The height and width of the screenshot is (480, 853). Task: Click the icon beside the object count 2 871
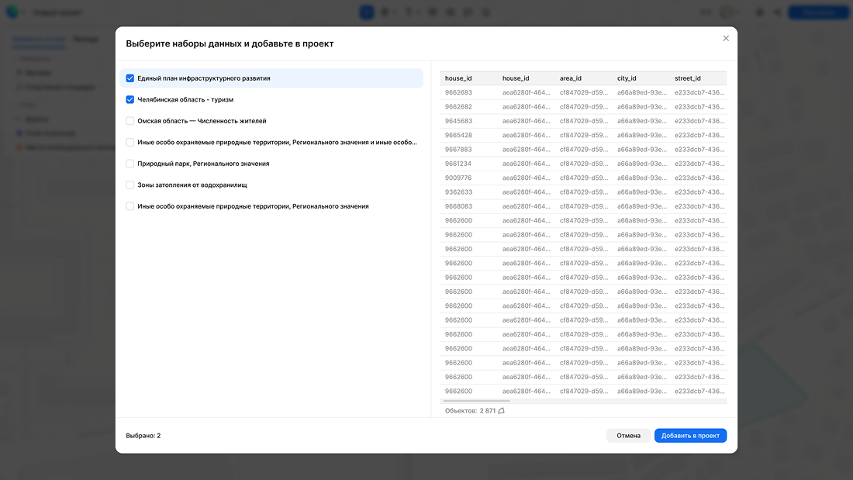tap(502, 411)
